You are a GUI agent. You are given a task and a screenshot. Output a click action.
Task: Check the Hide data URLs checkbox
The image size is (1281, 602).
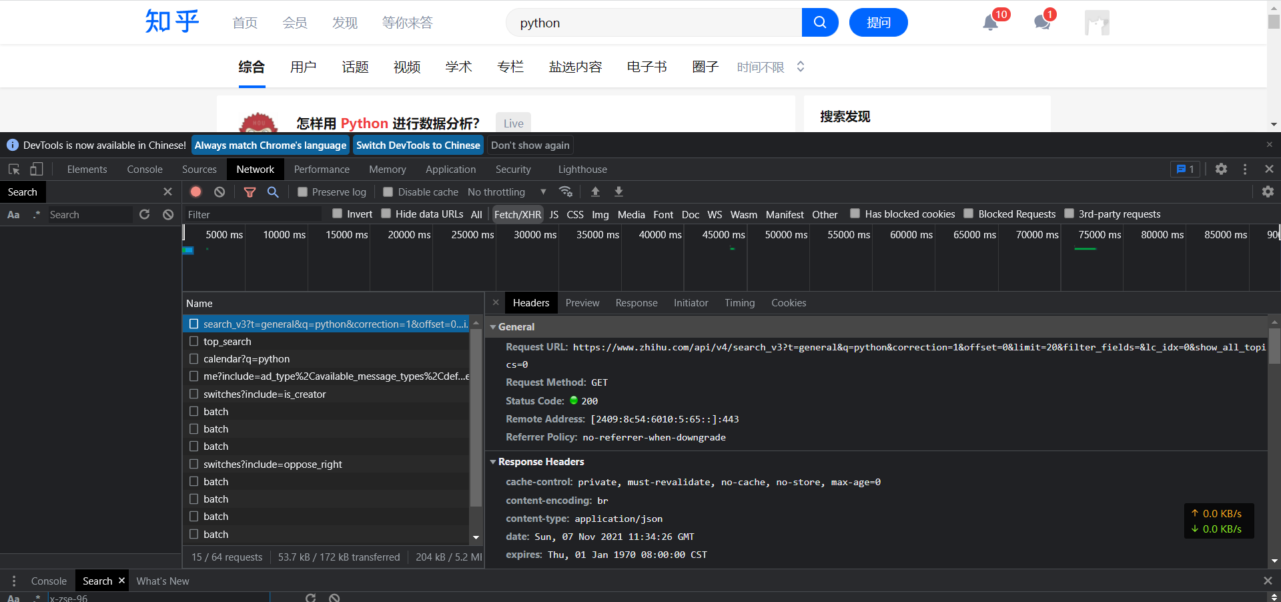click(385, 214)
